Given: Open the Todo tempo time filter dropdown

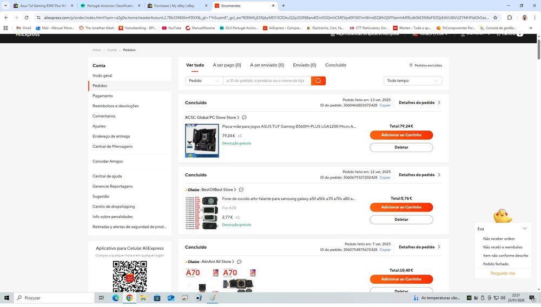Looking at the screenshot, I should coord(413,80).
